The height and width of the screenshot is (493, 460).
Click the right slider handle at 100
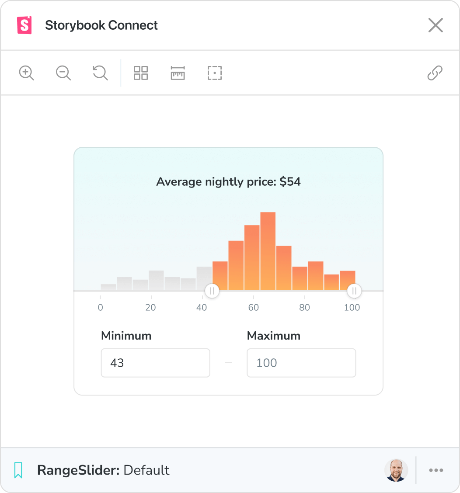click(x=354, y=290)
